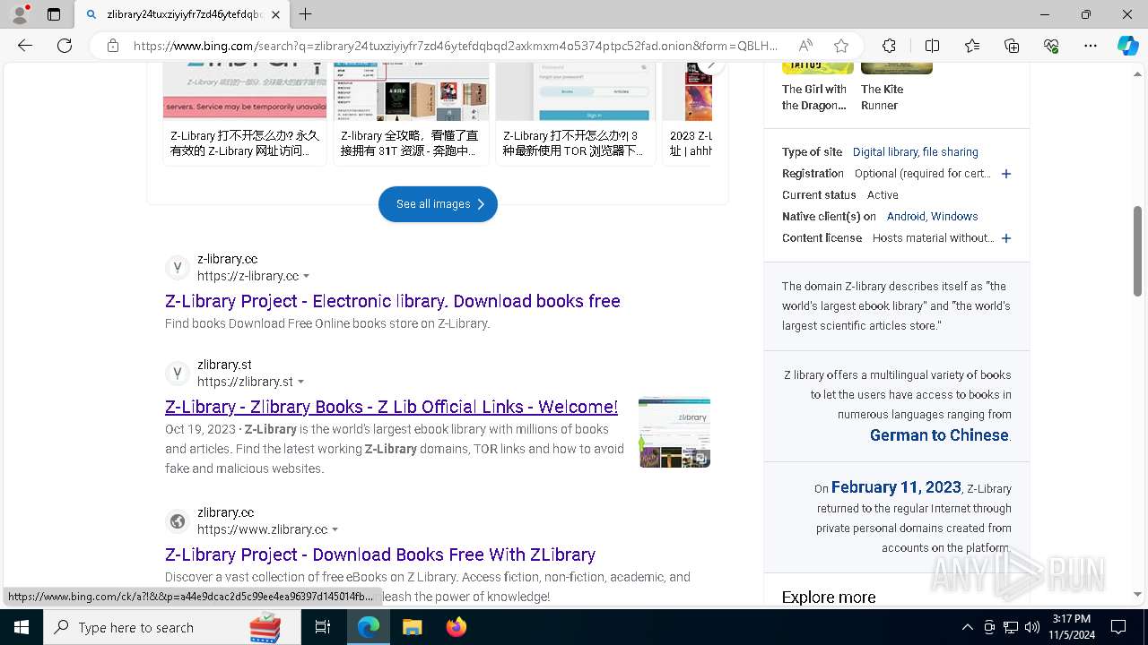Screen dimensions: 1148x645
Task: Open a new browser tab
Action: 306,14
